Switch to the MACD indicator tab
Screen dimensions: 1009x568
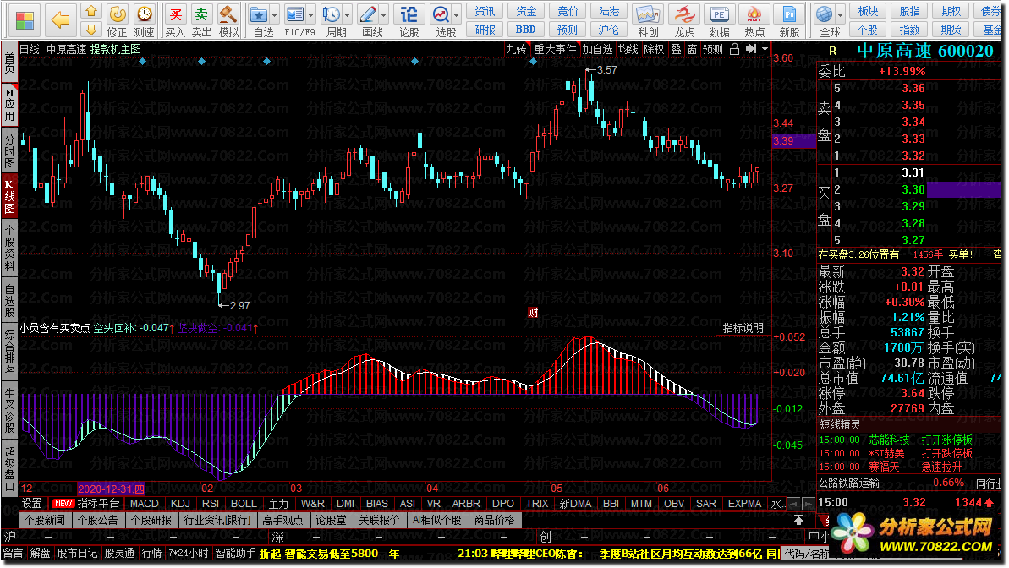pos(144,504)
